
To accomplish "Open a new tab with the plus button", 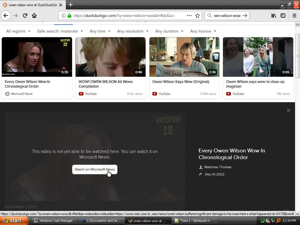I will (71, 5).
